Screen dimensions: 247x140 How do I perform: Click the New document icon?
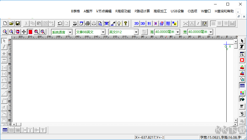[5, 24]
